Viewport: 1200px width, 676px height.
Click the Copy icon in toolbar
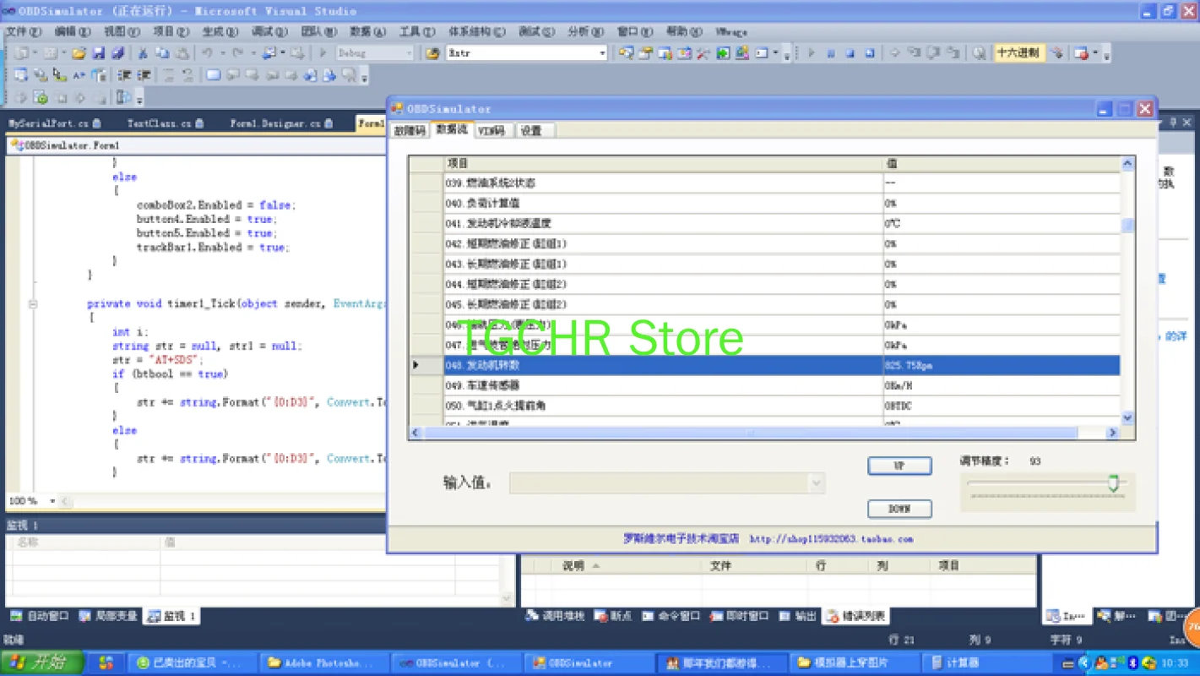162,53
